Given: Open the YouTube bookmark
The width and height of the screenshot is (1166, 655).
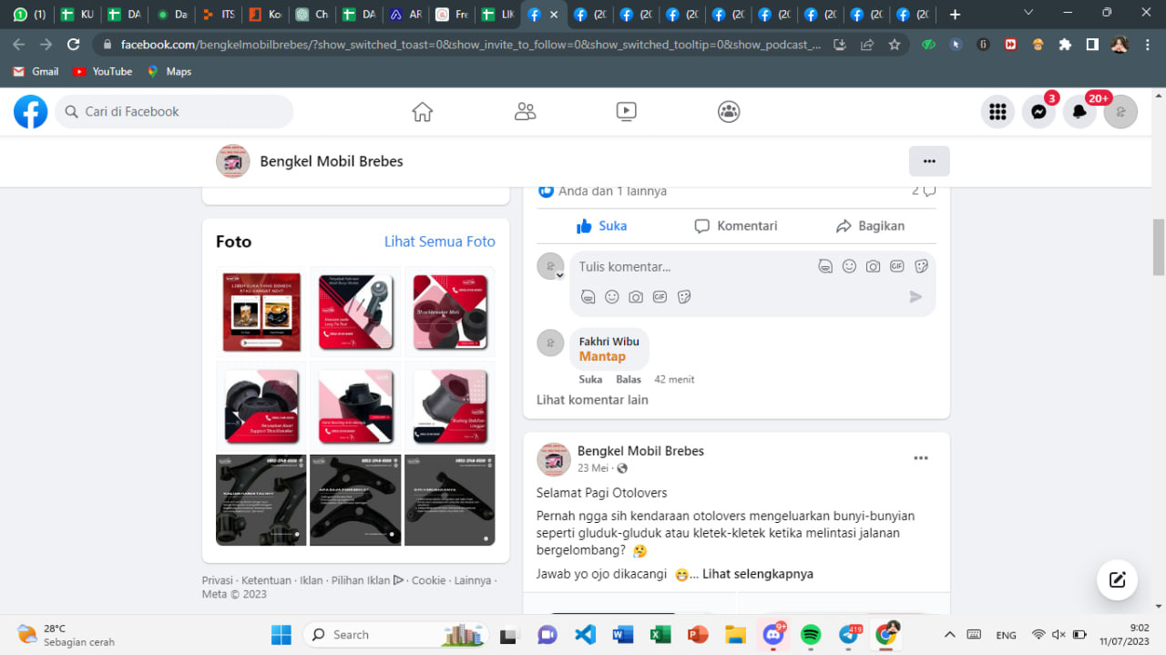Looking at the screenshot, I should pos(102,71).
